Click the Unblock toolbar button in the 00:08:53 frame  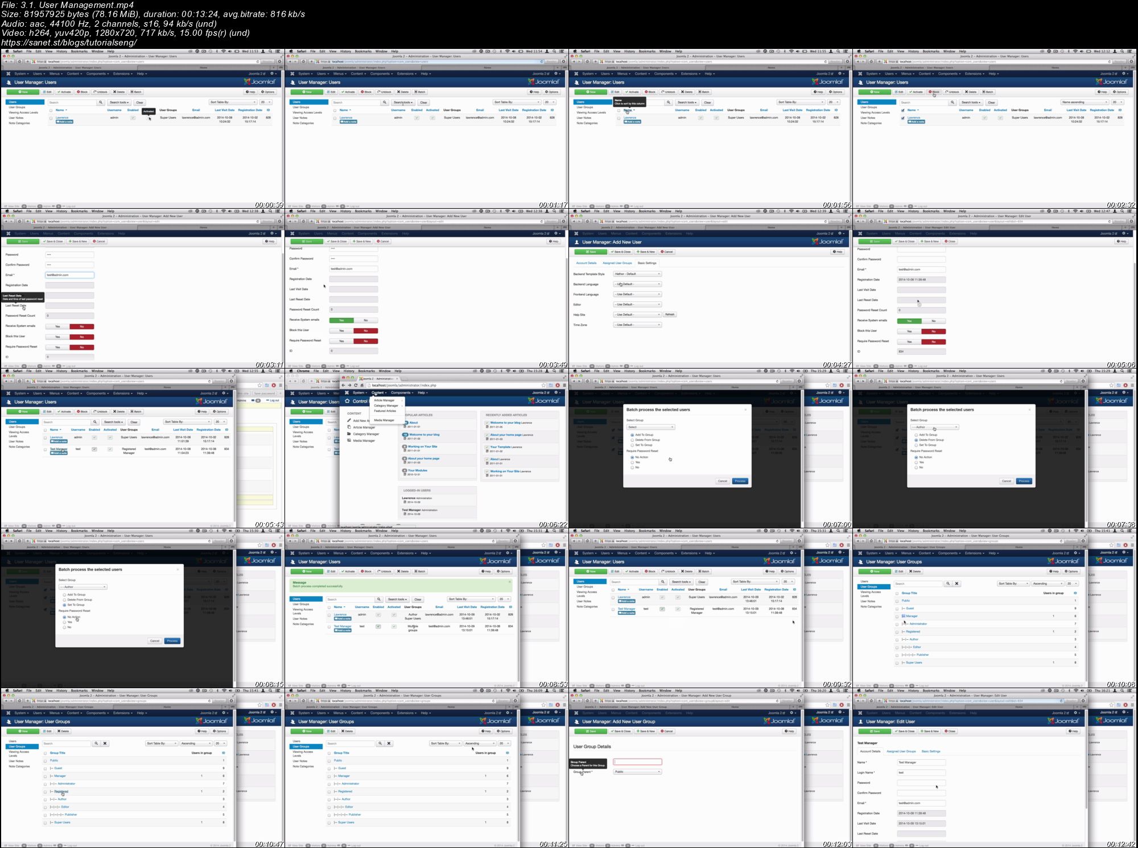385,571
